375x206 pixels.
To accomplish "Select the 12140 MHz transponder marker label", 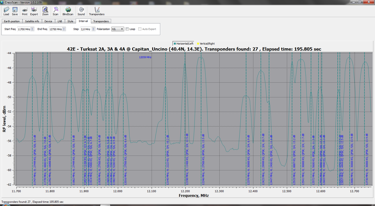I will click(x=168, y=160).
